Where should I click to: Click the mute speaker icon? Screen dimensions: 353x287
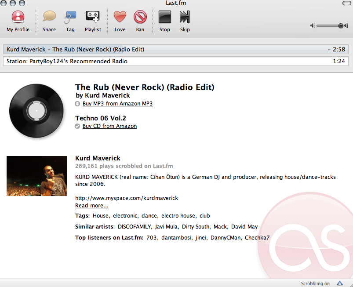tap(312, 25)
